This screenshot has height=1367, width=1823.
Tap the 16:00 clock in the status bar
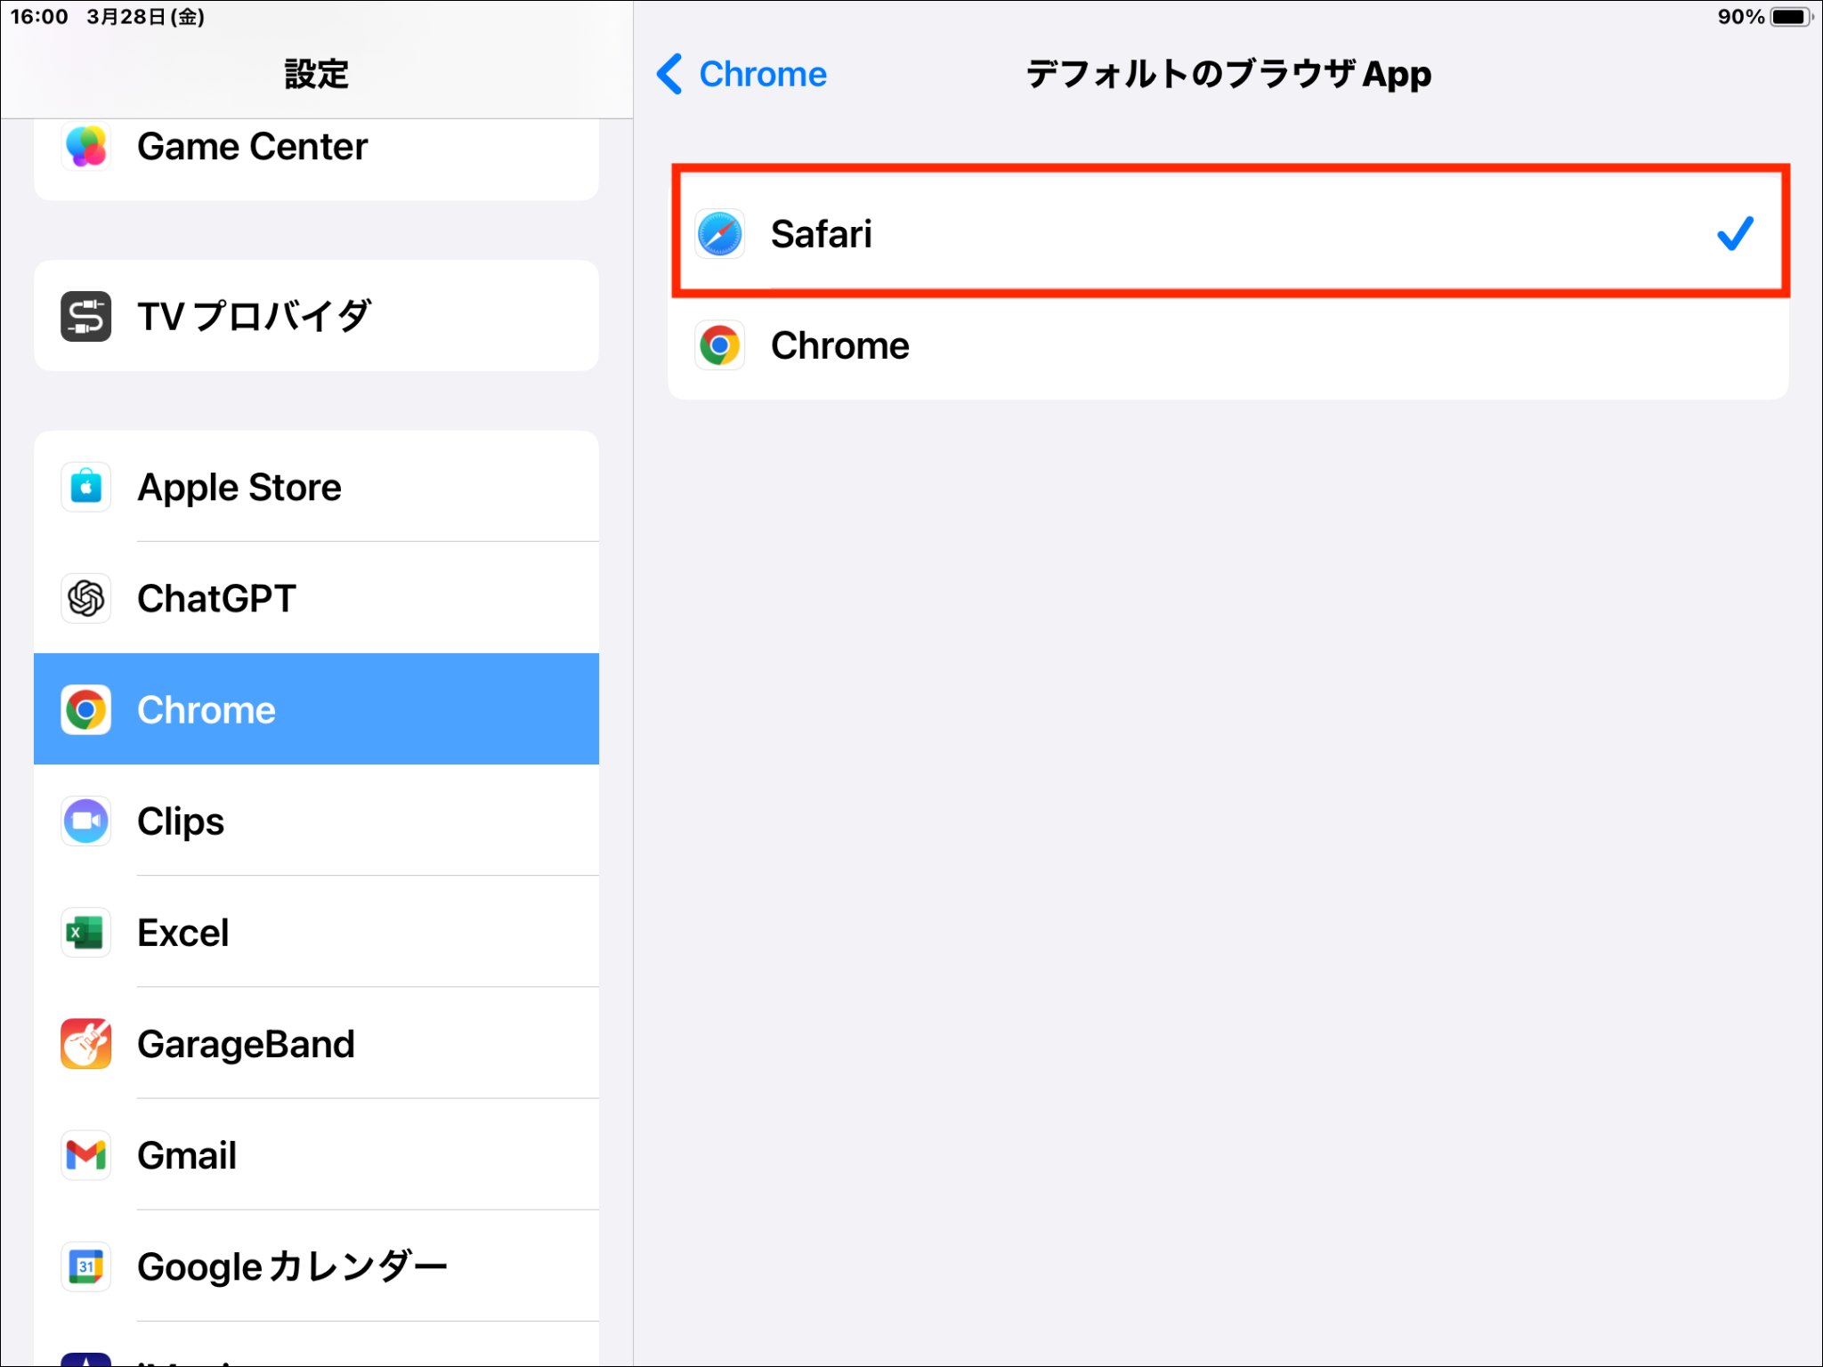(39, 17)
